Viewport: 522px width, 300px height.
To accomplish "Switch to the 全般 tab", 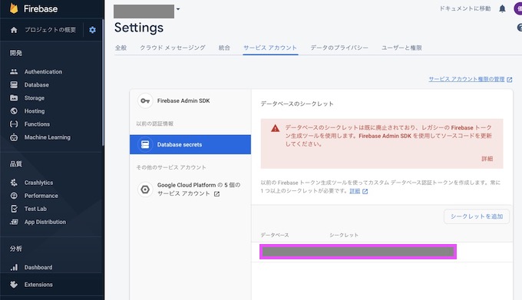I will pos(121,48).
